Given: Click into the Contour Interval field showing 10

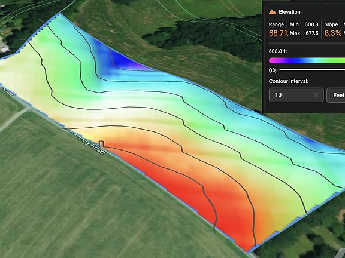Looking at the screenshot, I should [x=296, y=95].
